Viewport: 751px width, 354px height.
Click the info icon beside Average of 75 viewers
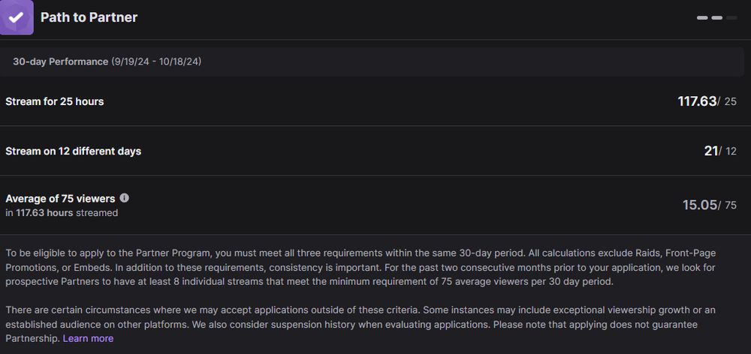(x=125, y=198)
